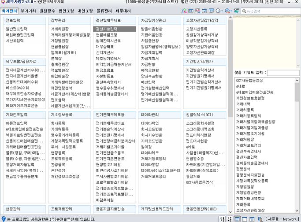
Task: Open 데이타백업 under 데이타관리
Action: point(150,123)
